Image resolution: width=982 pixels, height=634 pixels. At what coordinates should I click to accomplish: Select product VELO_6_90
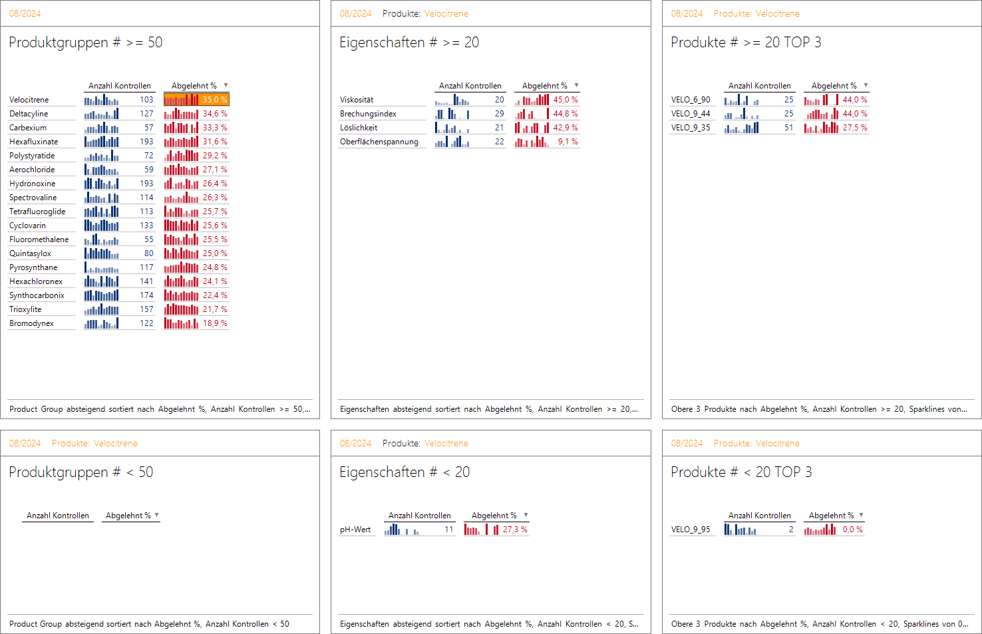pos(691,100)
